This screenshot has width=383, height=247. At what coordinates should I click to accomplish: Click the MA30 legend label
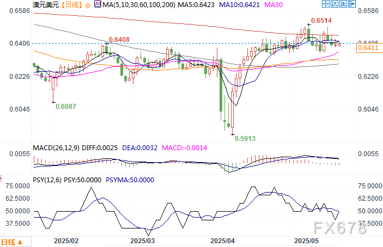pyautogui.click(x=273, y=5)
